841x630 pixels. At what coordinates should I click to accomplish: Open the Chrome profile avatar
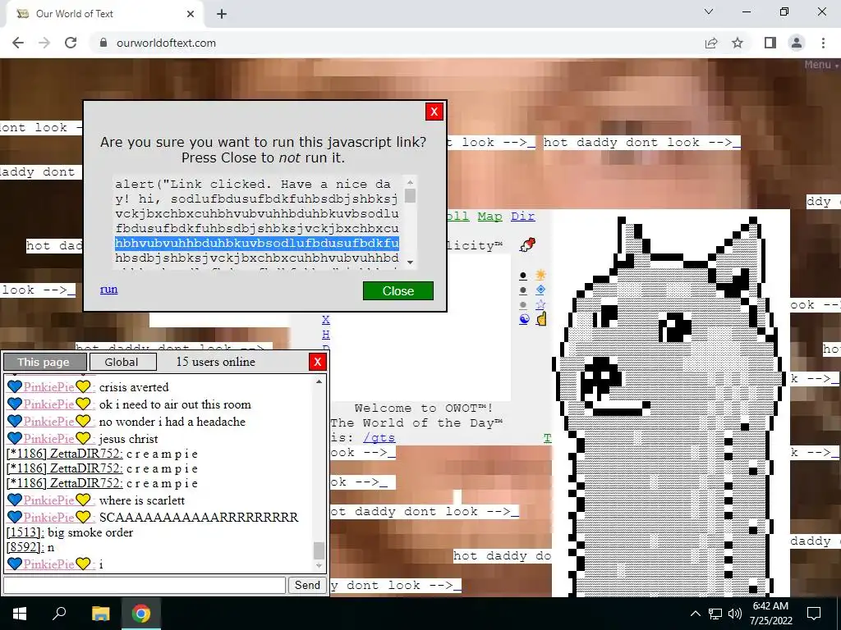pyautogui.click(x=797, y=43)
